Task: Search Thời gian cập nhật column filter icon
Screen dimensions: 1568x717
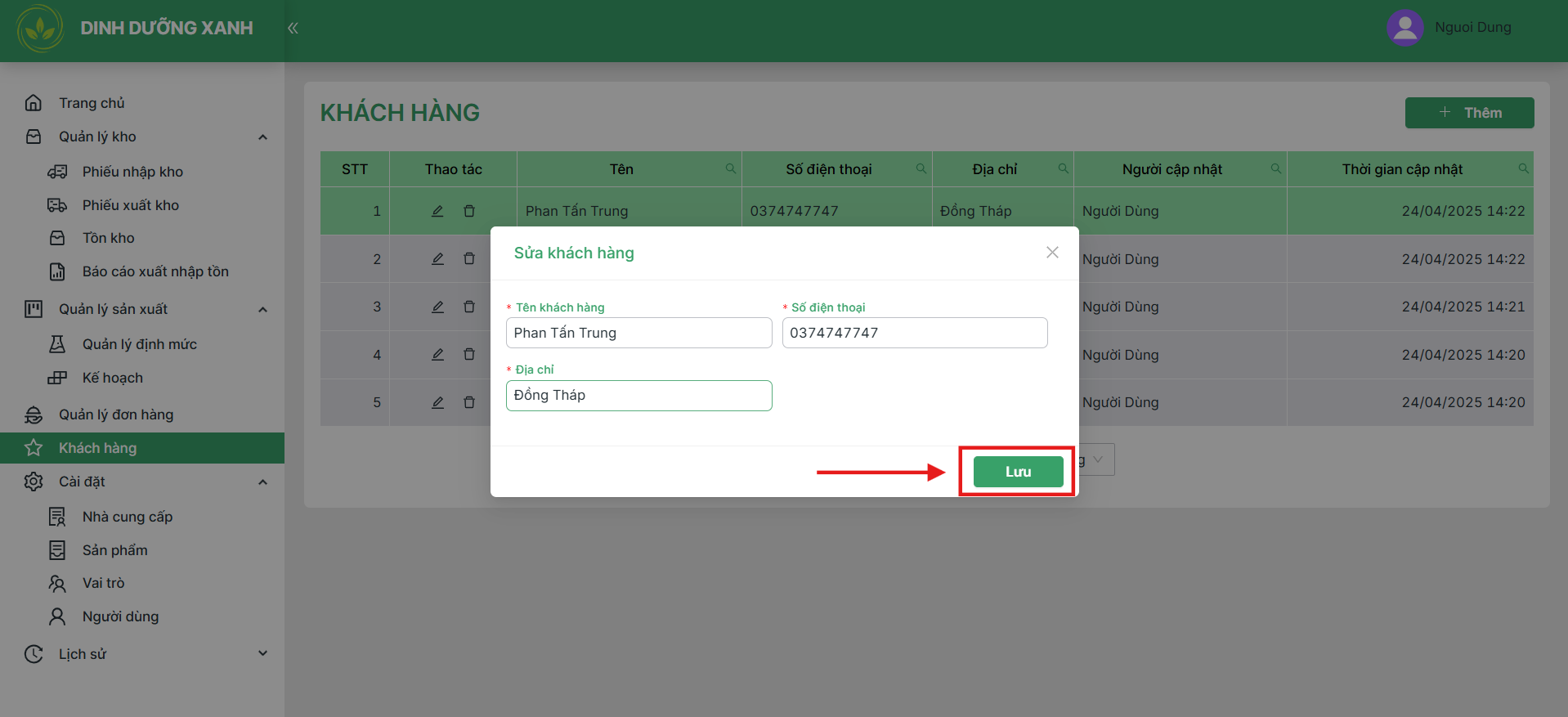Action: (1524, 168)
